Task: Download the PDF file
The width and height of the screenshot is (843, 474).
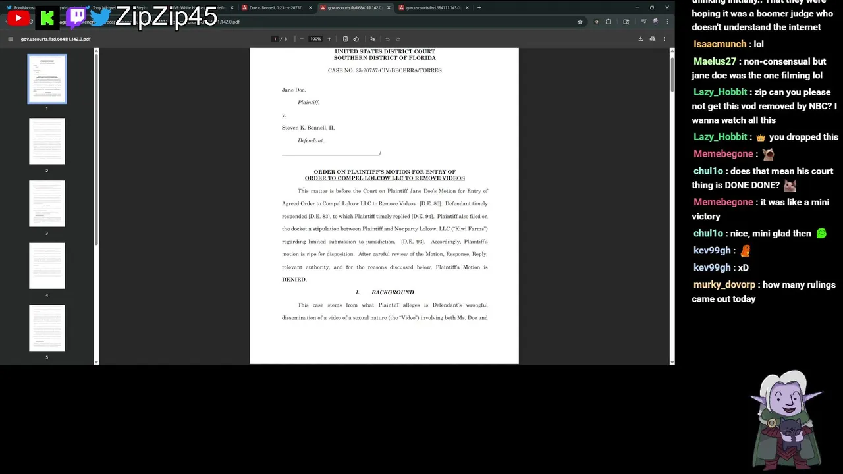Action: pos(640,39)
